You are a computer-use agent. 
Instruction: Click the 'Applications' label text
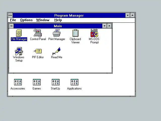pos(74,88)
